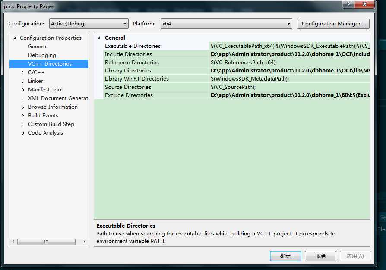Click the 应用(A) Apply button

(355, 256)
